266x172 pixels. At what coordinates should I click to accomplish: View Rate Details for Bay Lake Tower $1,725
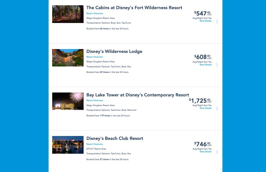205,108
